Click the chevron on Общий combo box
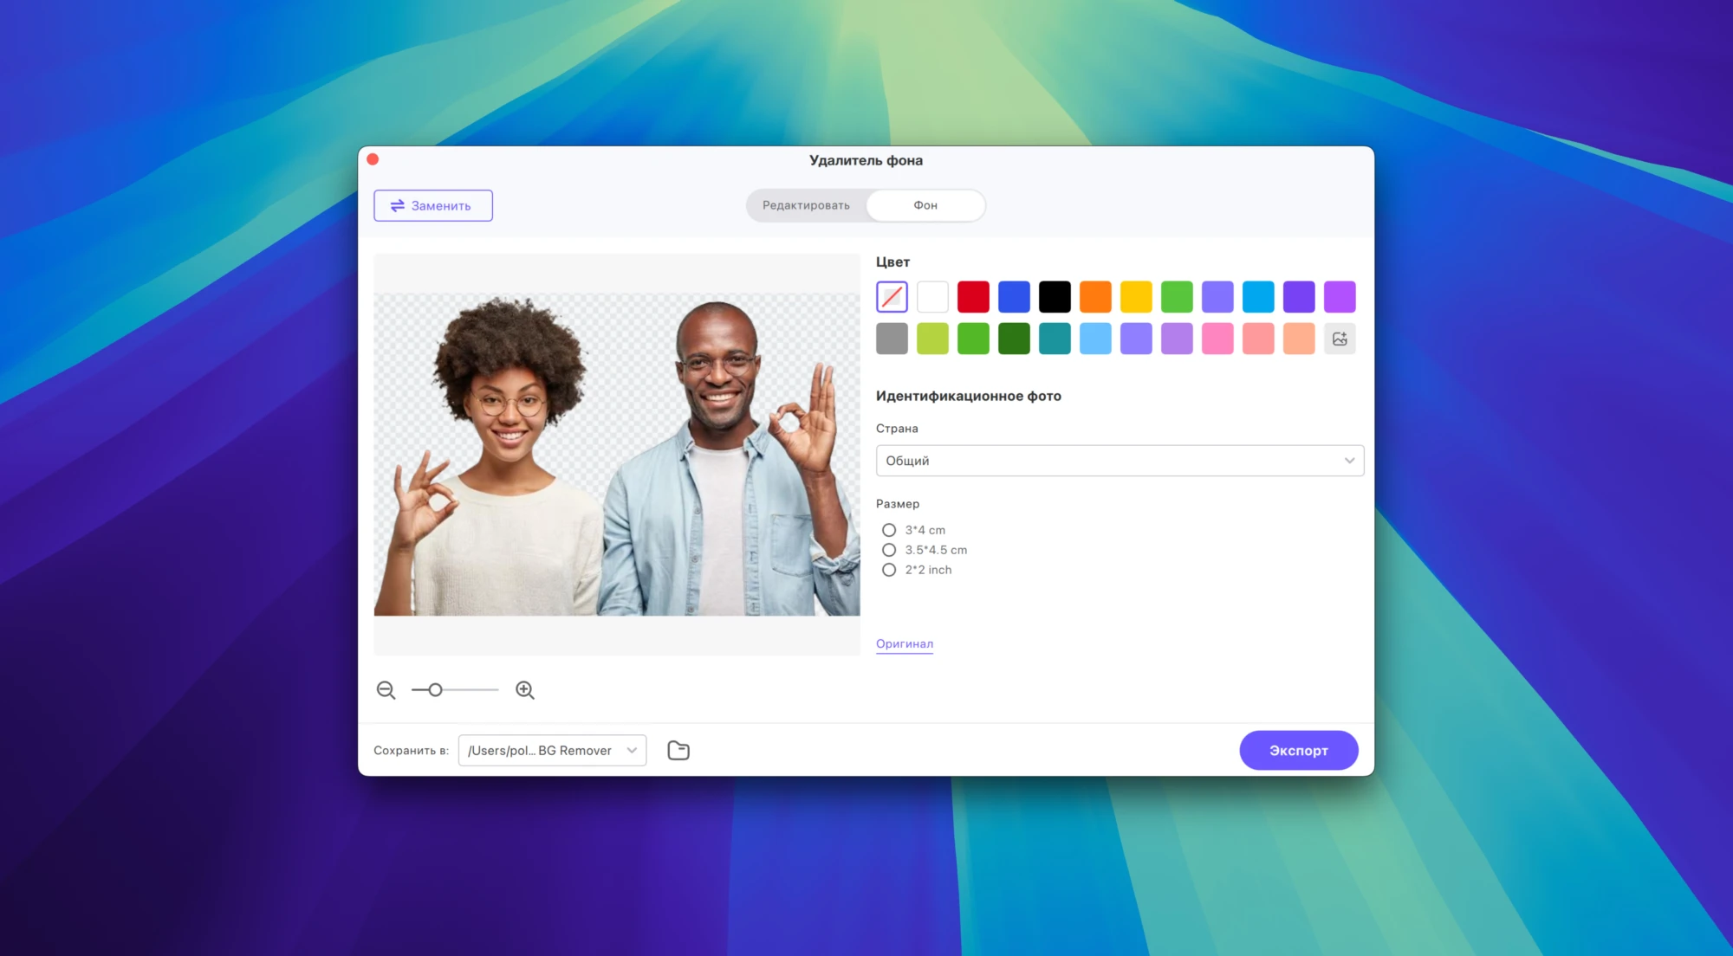Image resolution: width=1733 pixels, height=956 pixels. tap(1349, 461)
